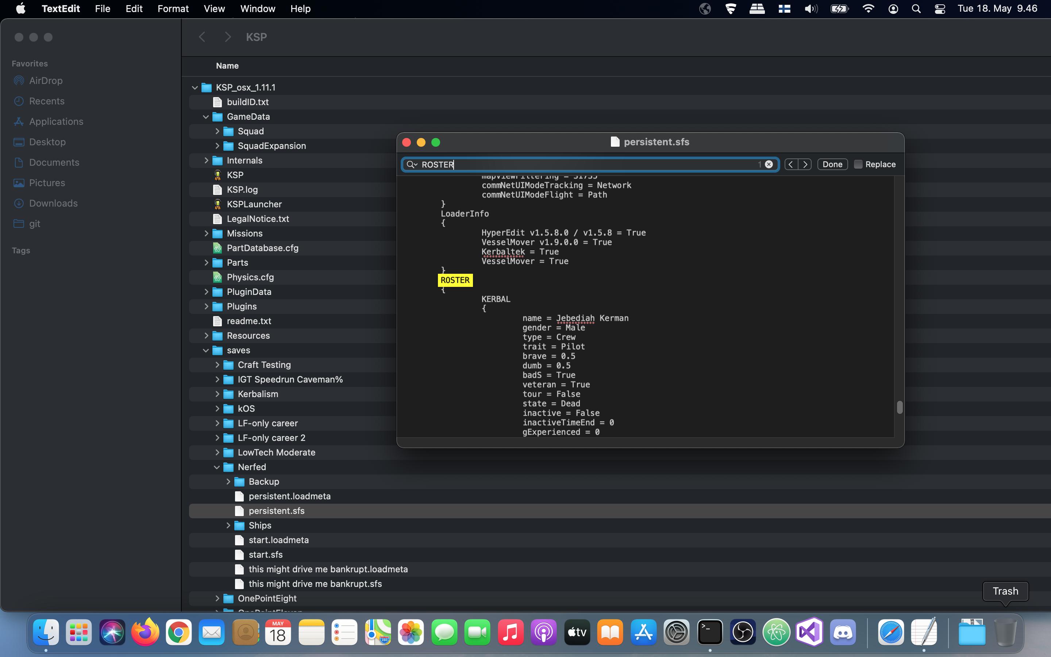Select AirDrop in Finder sidebar

[x=46, y=80]
